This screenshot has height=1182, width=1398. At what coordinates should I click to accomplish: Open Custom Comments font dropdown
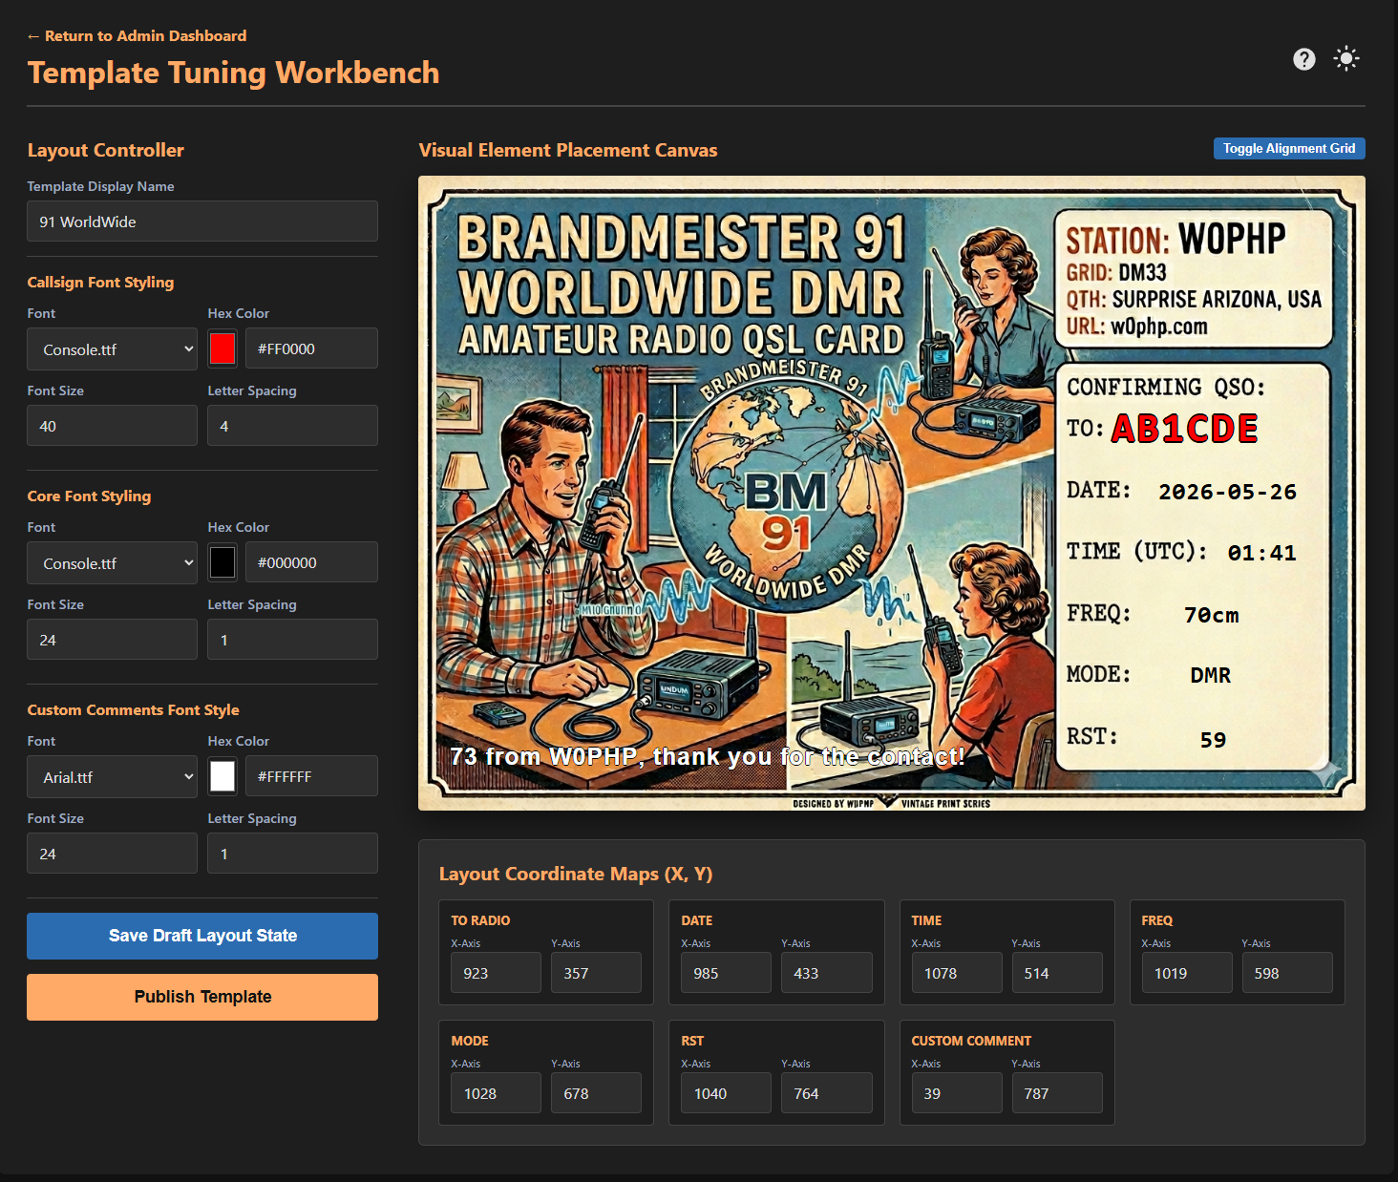coord(112,777)
